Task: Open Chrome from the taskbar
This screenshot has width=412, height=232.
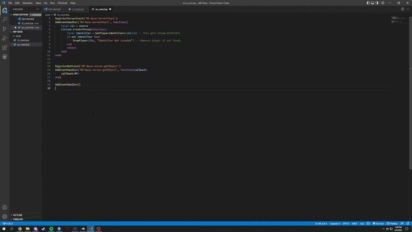Action: click(20, 229)
